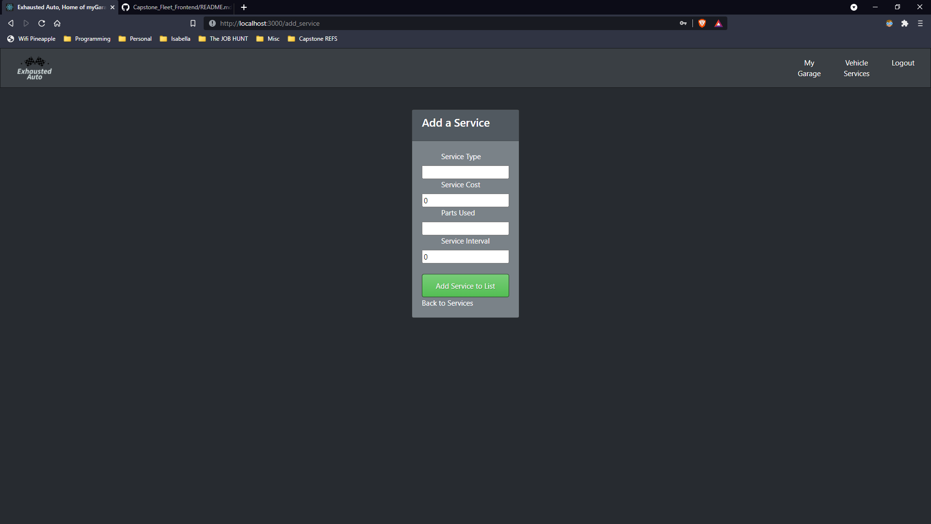Viewport: 931px width, 524px height.
Task: Select the Vehicle Services menu item
Action: pyautogui.click(x=856, y=68)
